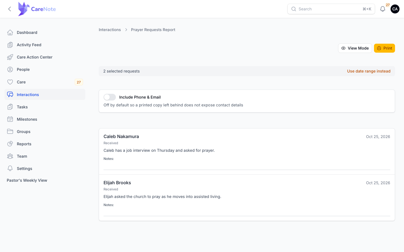Click the Care heart icon
Screen dimensions: 404x252
coord(10,82)
